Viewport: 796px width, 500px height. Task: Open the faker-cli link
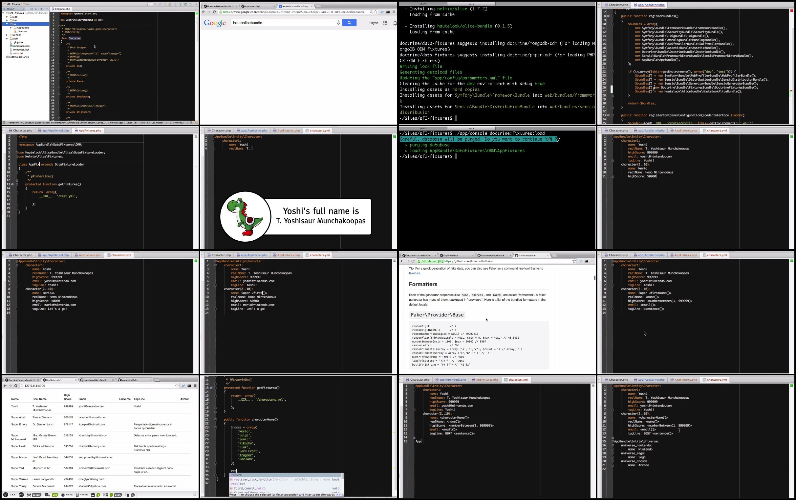click(x=415, y=273)
